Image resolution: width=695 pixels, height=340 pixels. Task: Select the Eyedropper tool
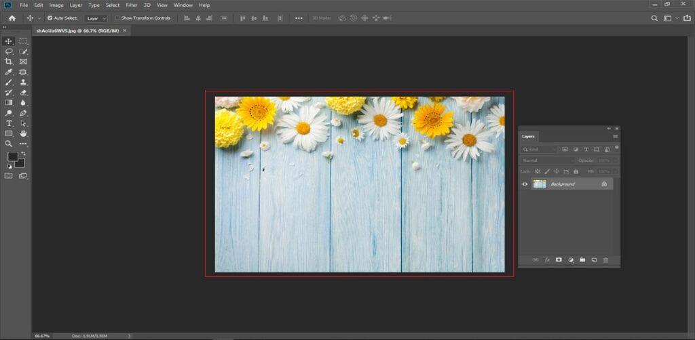pos(8,72)
